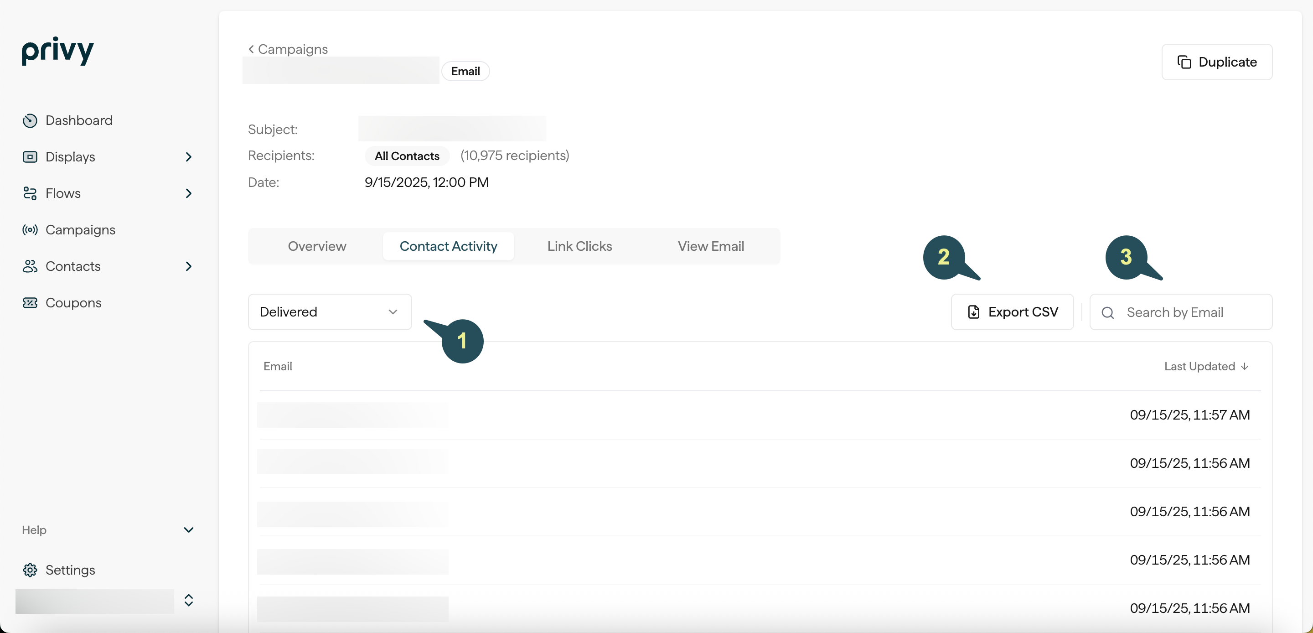Click the magnifier icon in search box
The width and height of the screenshot is (1313, 633).
[x=1107, y=313]
